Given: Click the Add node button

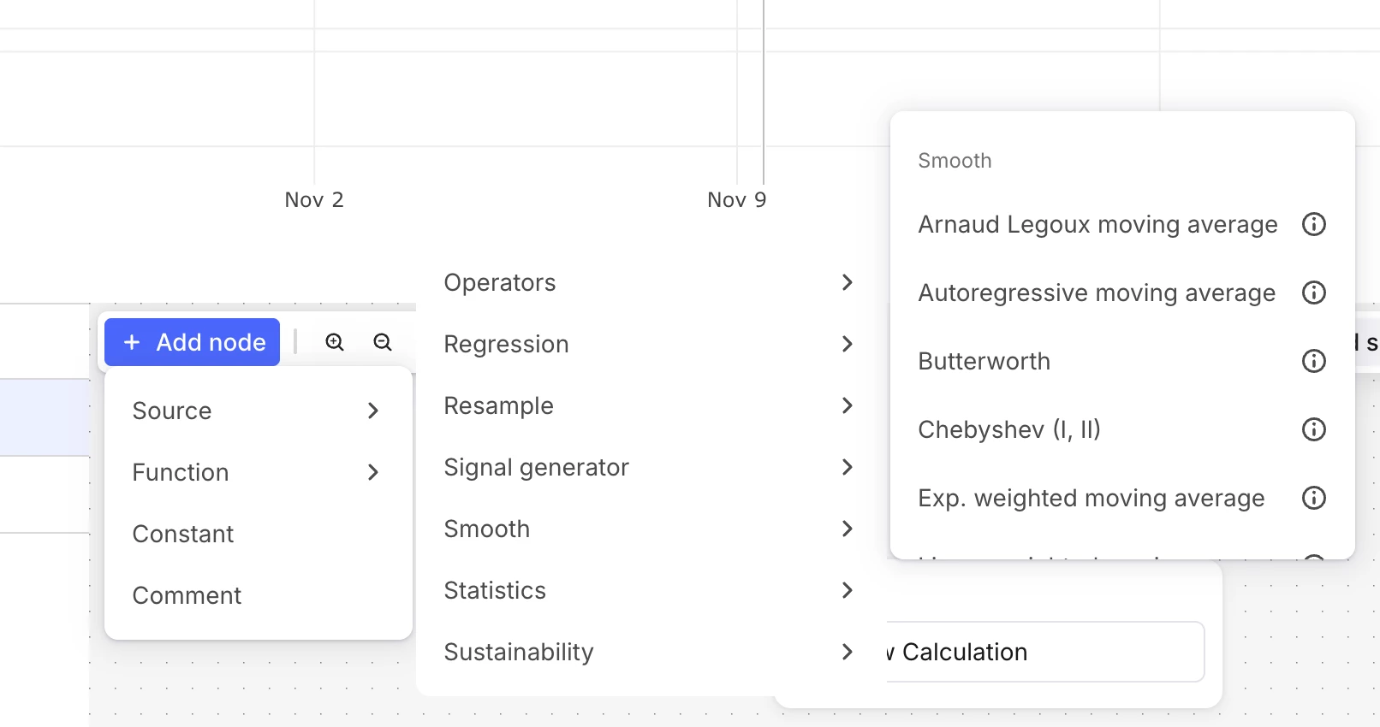Looking at the screenshot, I should (193, 342).
